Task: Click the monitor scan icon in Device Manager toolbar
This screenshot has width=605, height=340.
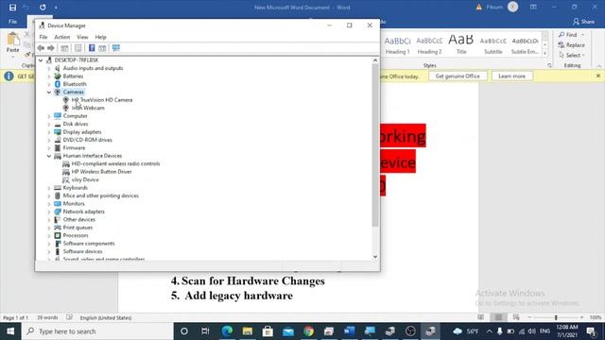Action: [x=116, y=48]
